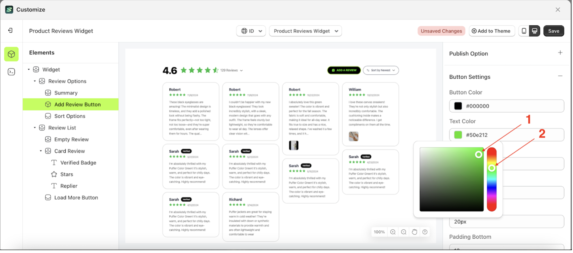Collapse the Card Review tree node

[x=41, y=151]
